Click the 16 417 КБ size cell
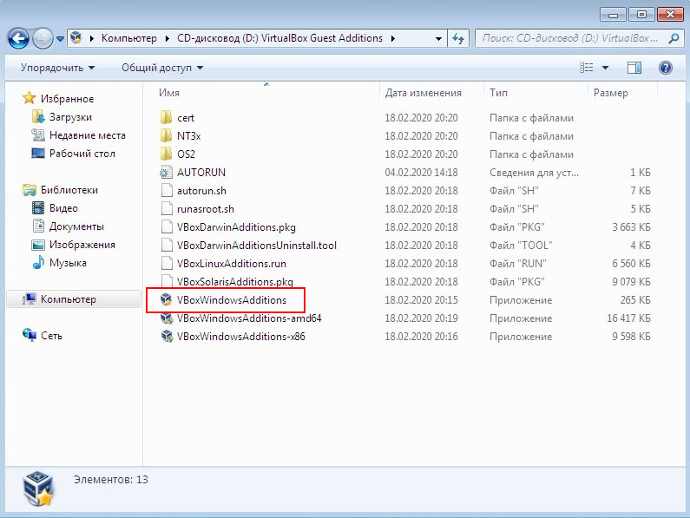690x518 pixels. (628, 318)
